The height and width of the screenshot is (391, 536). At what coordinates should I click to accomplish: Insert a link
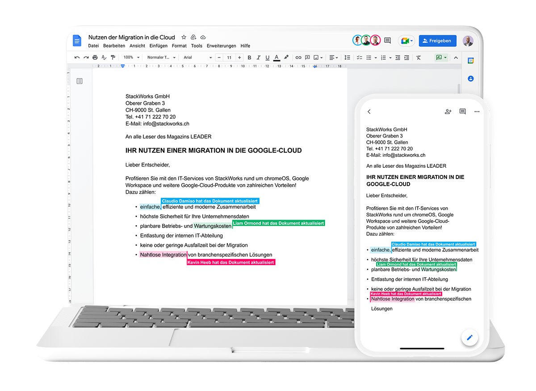click(298, 58)
